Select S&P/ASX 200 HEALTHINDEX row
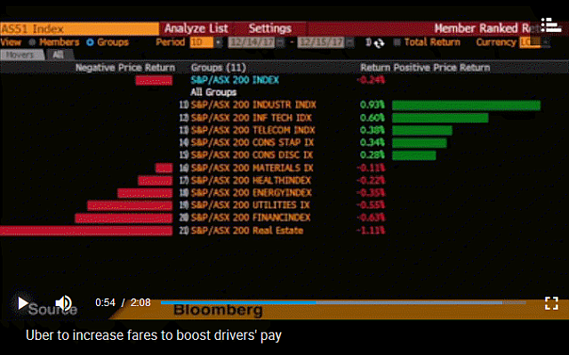Viewport: 569px width, 355px height. pyautogui.click(x=251, y=181)
